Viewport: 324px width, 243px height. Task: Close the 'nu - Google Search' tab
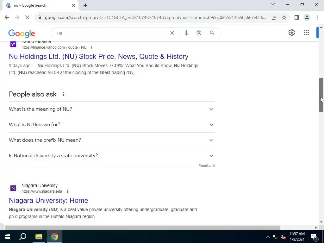tap(73, 5)
